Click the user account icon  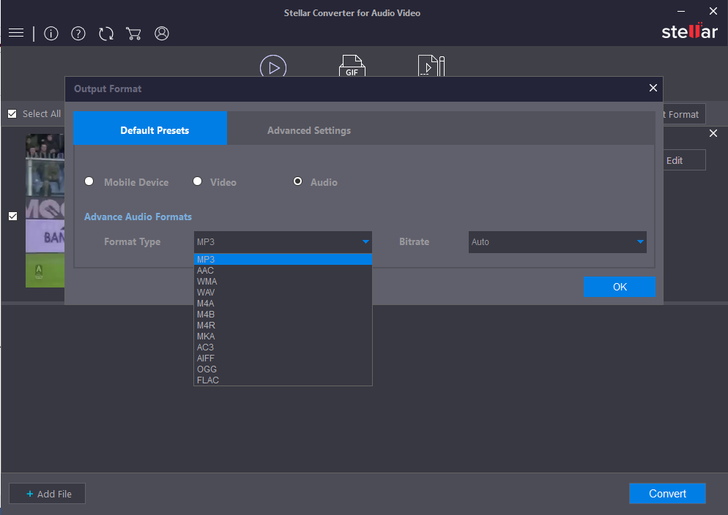pos(162,34)
